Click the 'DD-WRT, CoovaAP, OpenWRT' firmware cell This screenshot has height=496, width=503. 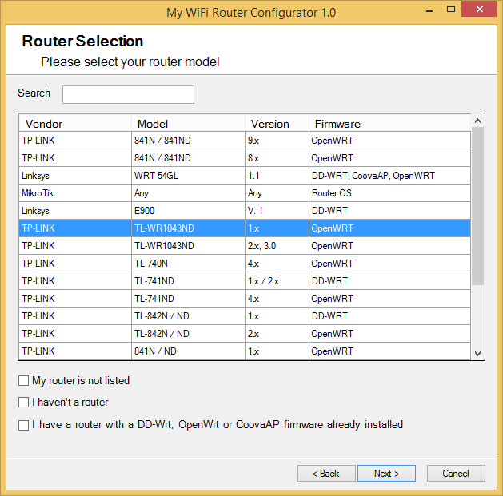coord(389,176)
